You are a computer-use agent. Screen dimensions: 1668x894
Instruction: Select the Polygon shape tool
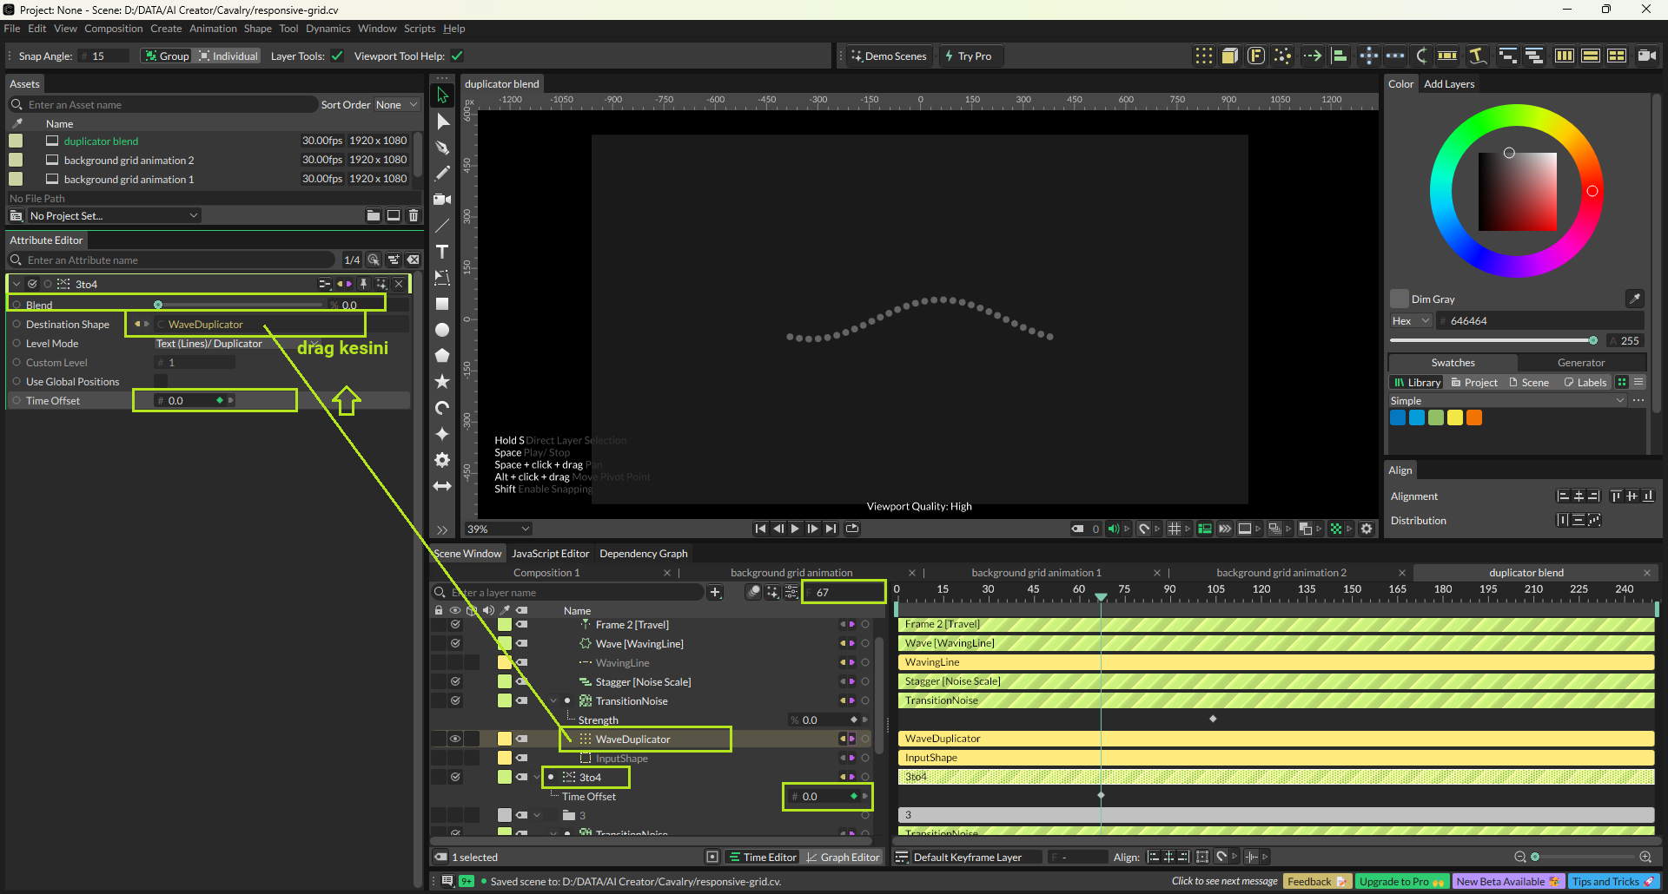tap(442, 355)
